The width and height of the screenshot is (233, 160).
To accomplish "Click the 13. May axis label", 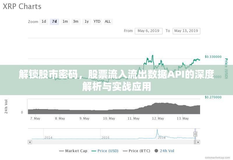I will [x=183, y=119].
